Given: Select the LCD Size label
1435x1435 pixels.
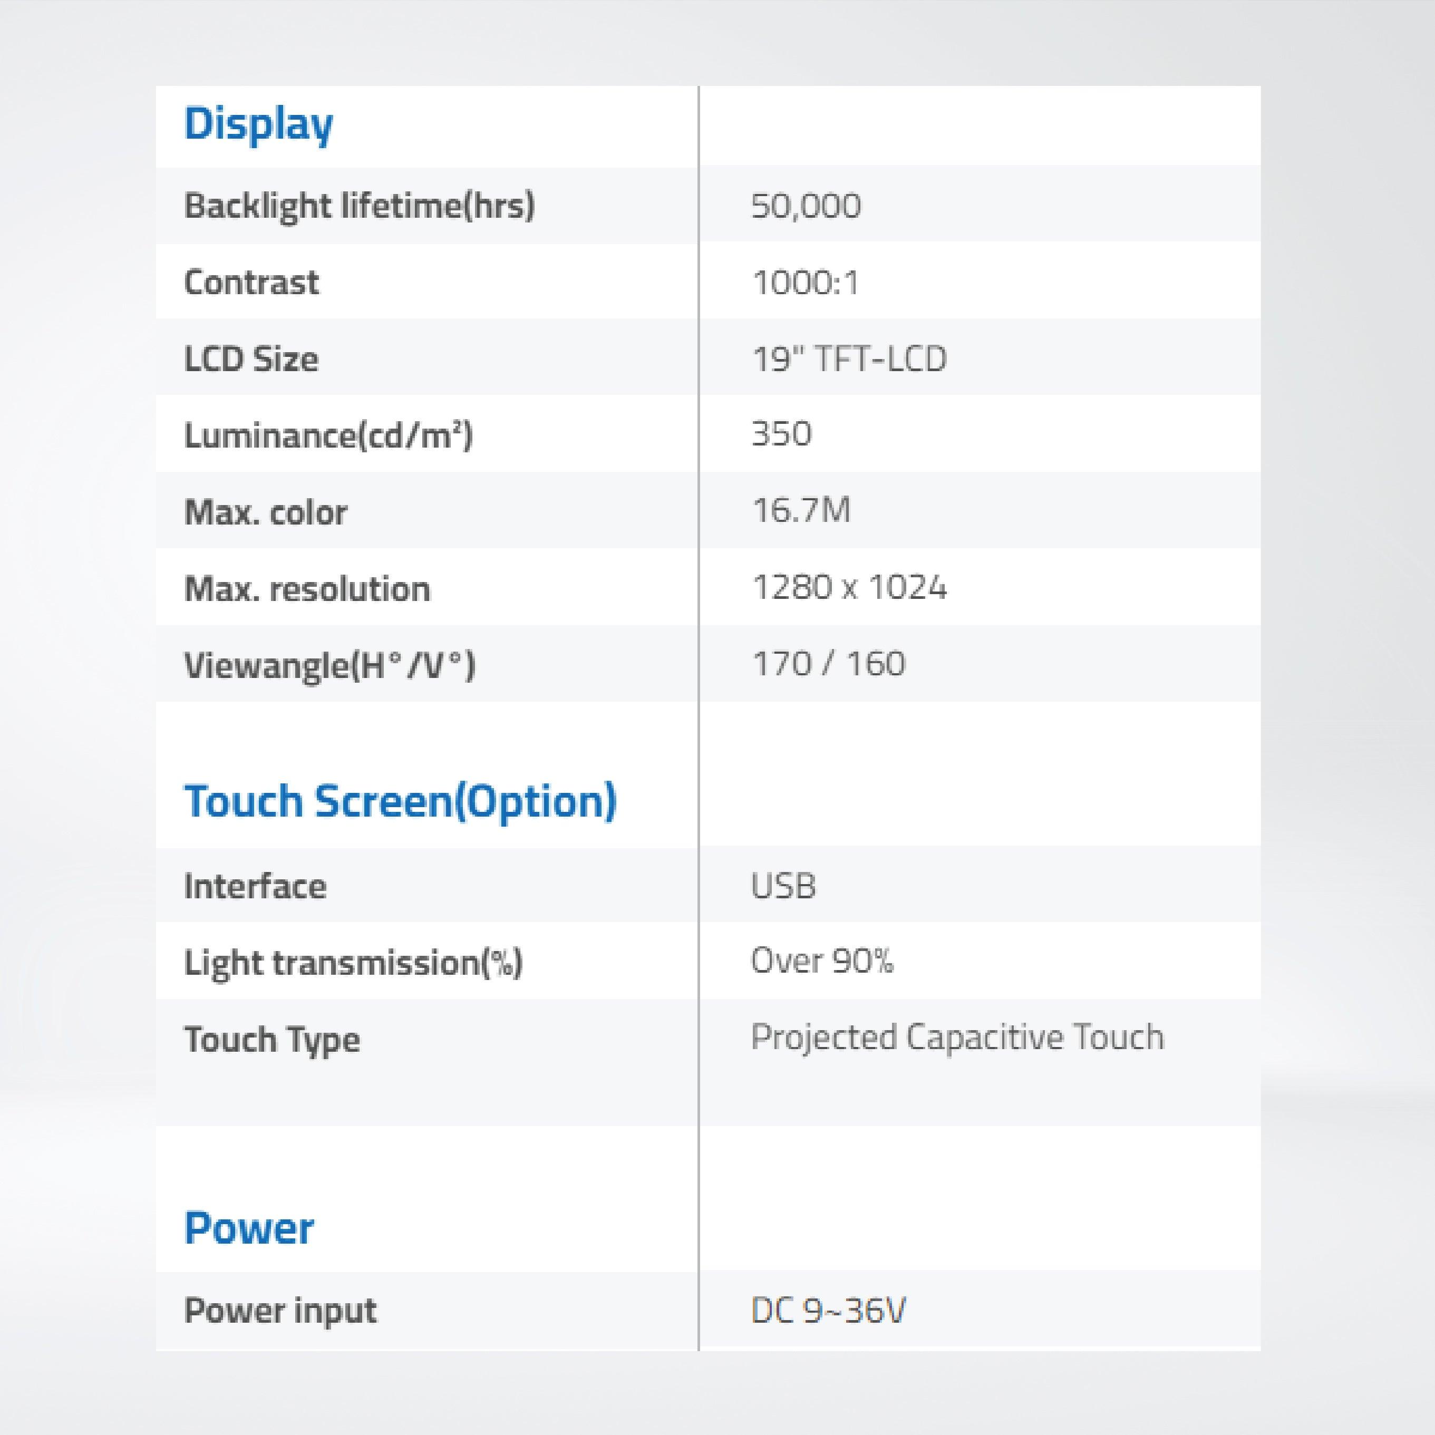Looking at the screenshot, I should pos(251,360).
